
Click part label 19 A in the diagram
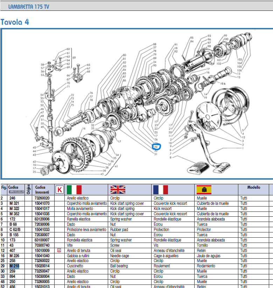(223, 84)
